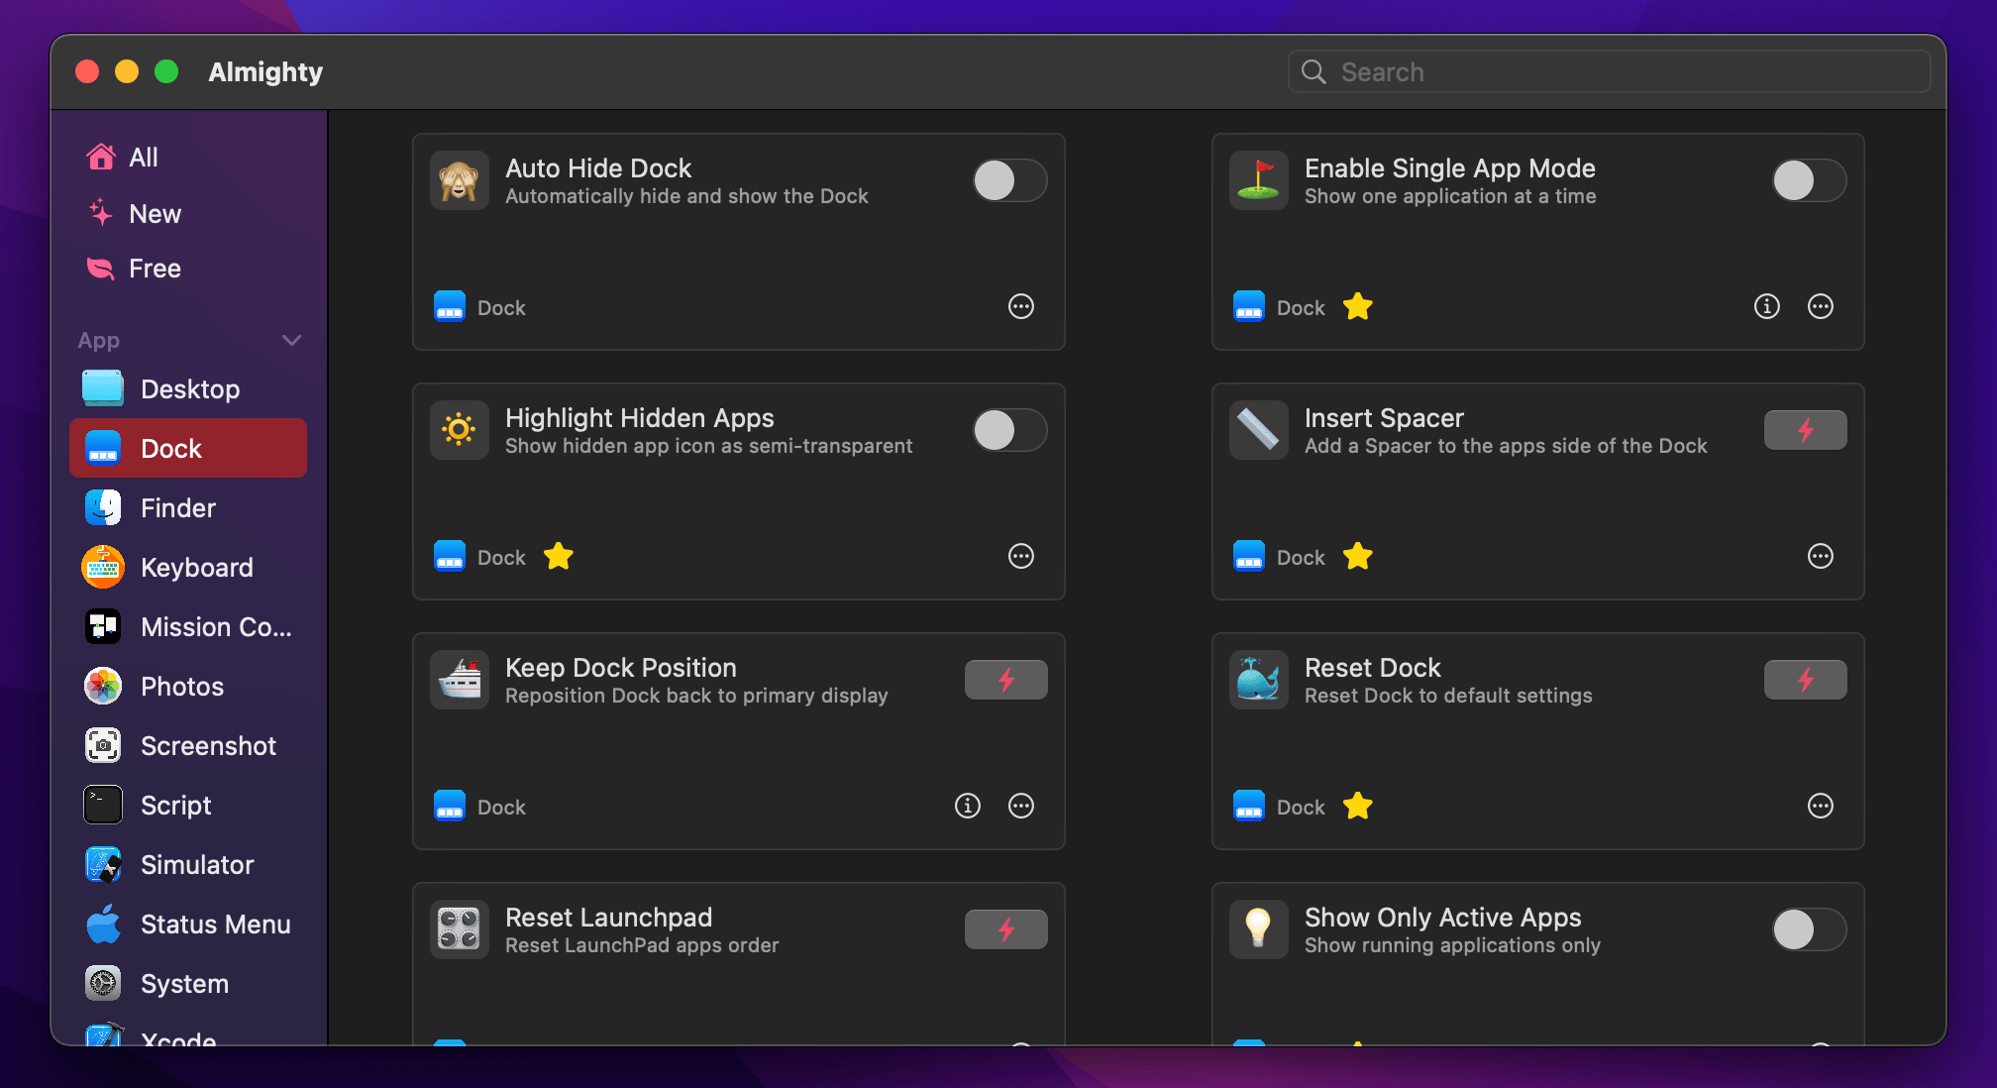Open the Desktop category
The image size is (1997, 1088).
pyautogui.click(x=188, y=388)
